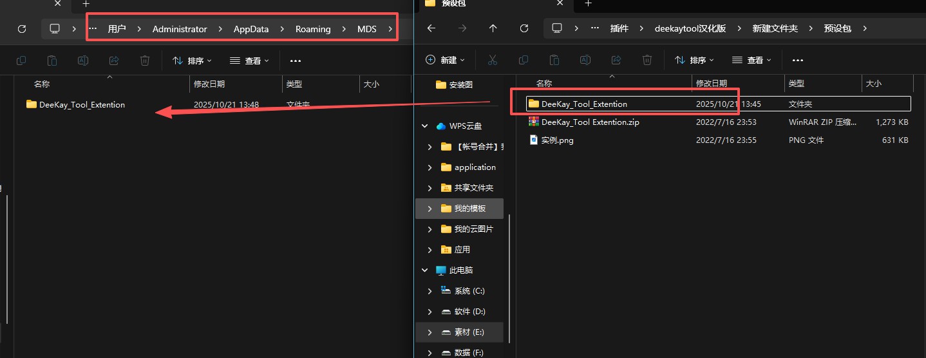Select 应用 in navigation pane

456,250
